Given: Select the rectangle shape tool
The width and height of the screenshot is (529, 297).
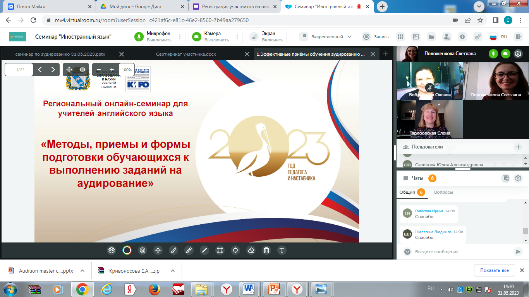Looking at the screenshot, I should 220,250.
